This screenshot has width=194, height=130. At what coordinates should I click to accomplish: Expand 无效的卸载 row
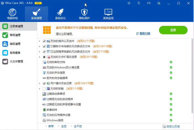(x=39, y=89)
